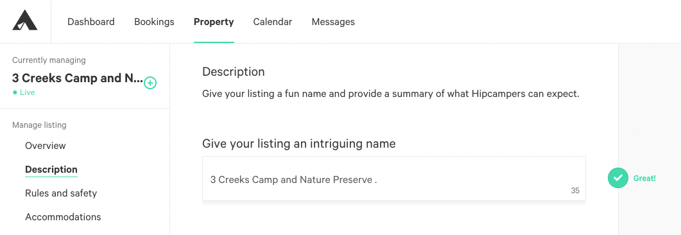
Task: Click the green plus add-property icon
Action: coord(150,83)
